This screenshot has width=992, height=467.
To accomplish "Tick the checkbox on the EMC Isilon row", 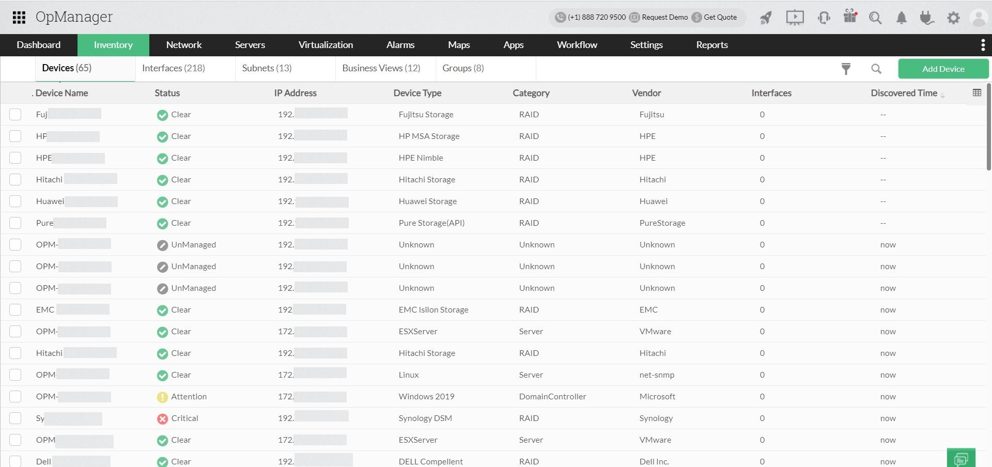I will click(15, 309).
